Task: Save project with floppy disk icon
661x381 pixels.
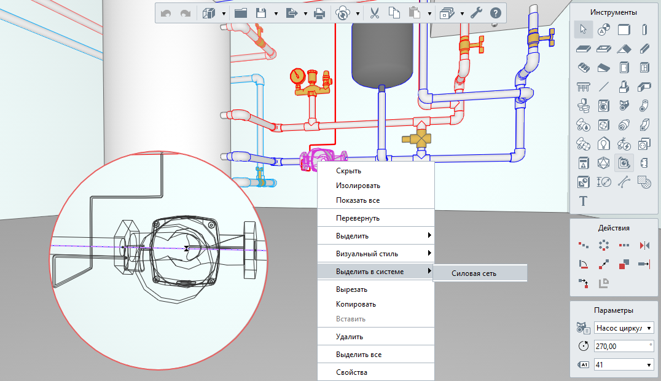Action: coord(261,14)
